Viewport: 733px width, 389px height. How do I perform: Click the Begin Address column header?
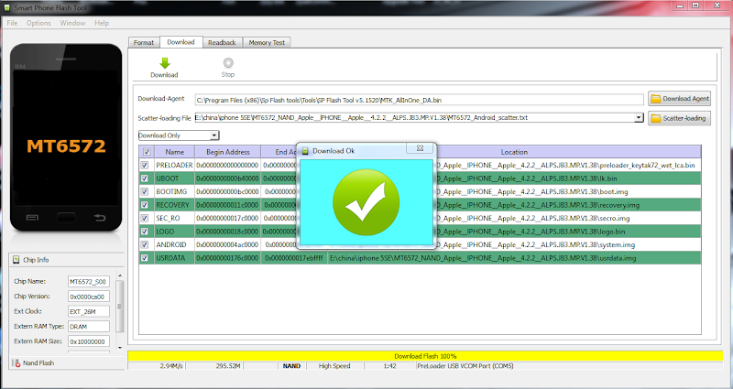point(227,152)
